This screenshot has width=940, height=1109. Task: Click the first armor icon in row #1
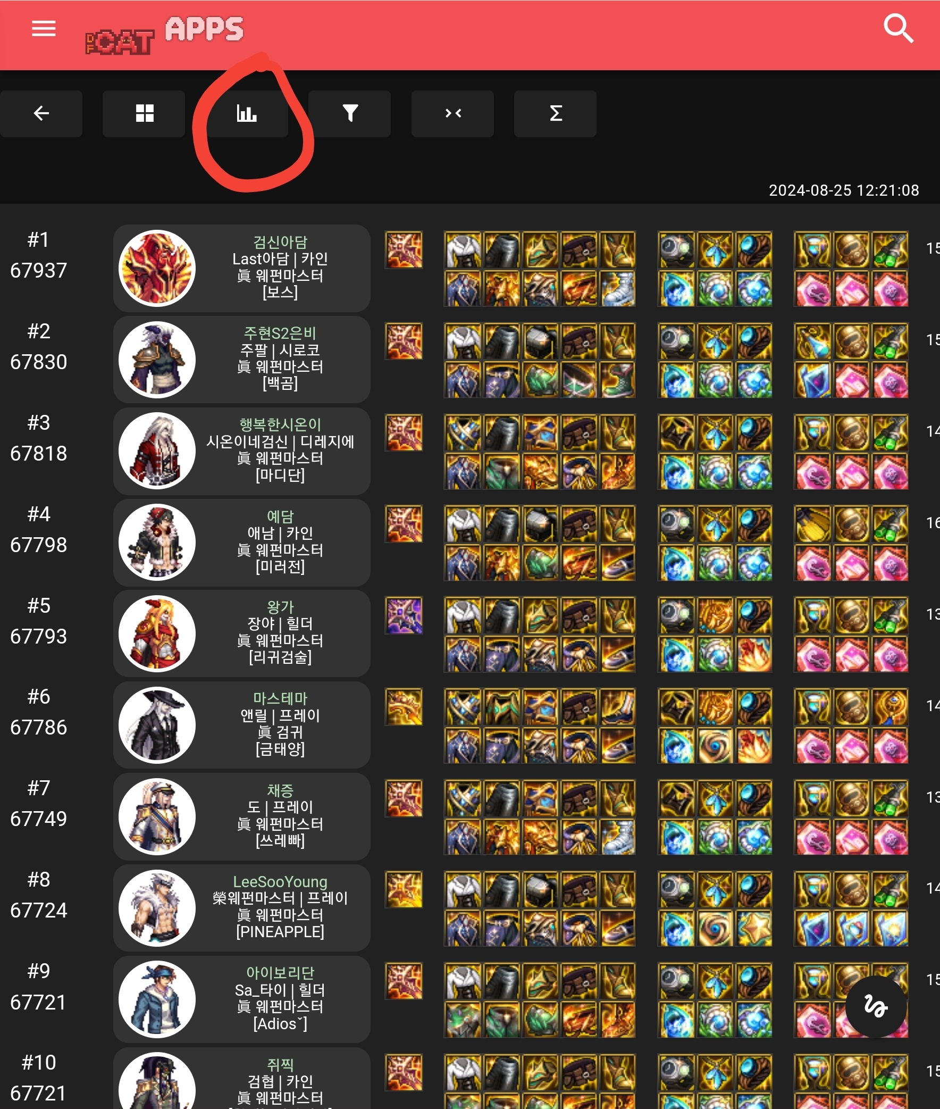(x=463, y=249)
